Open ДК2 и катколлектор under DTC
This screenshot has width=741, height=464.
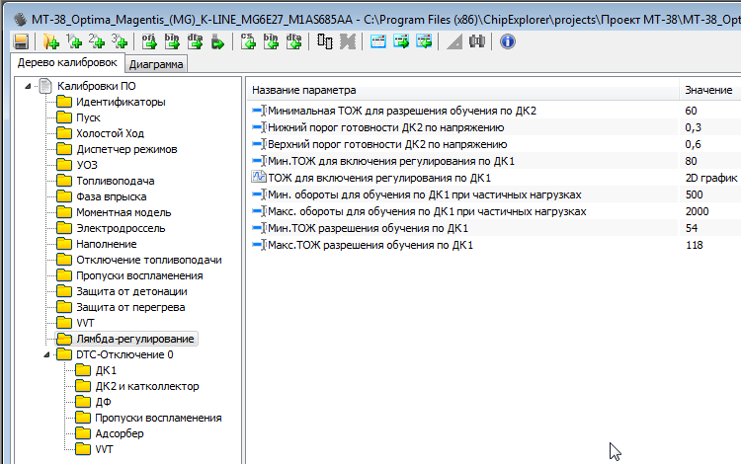[x=146, y=386]
